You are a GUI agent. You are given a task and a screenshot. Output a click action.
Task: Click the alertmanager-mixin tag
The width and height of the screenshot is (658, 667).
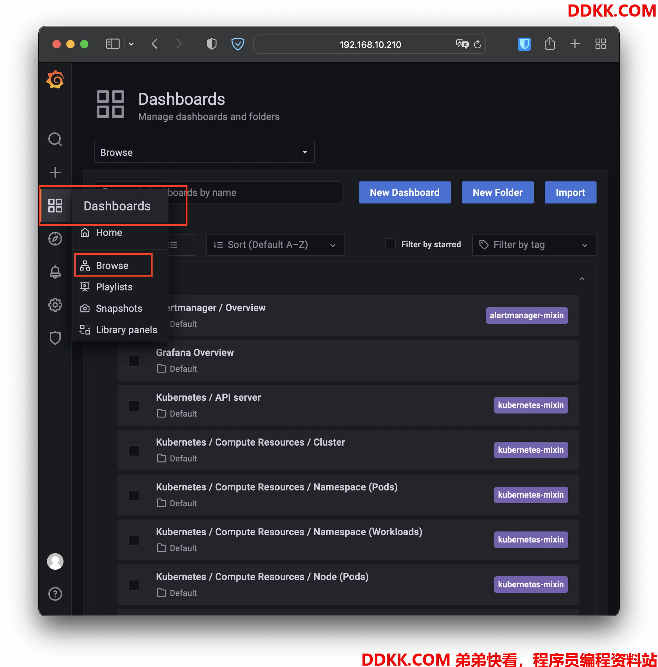(x=527, y=315)
